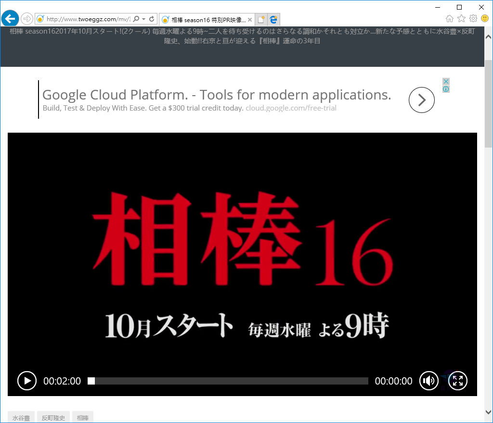Click the 相棒 tag below the video
The height and width of the screenshot is (423, 493).
[83, 417]
